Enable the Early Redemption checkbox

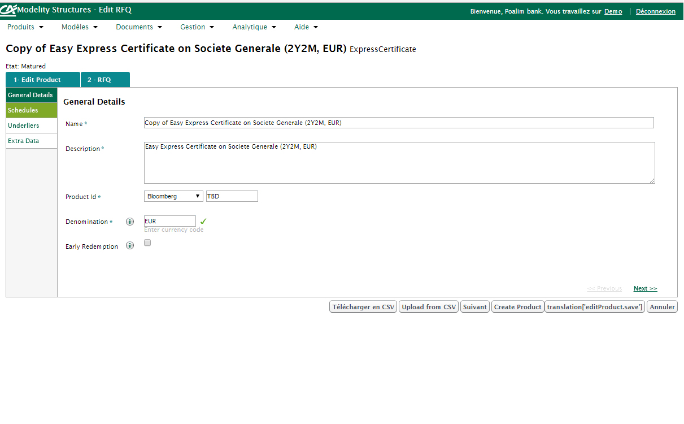147,243
